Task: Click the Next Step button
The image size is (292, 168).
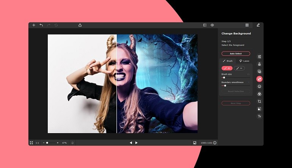Action: [236, 103]
